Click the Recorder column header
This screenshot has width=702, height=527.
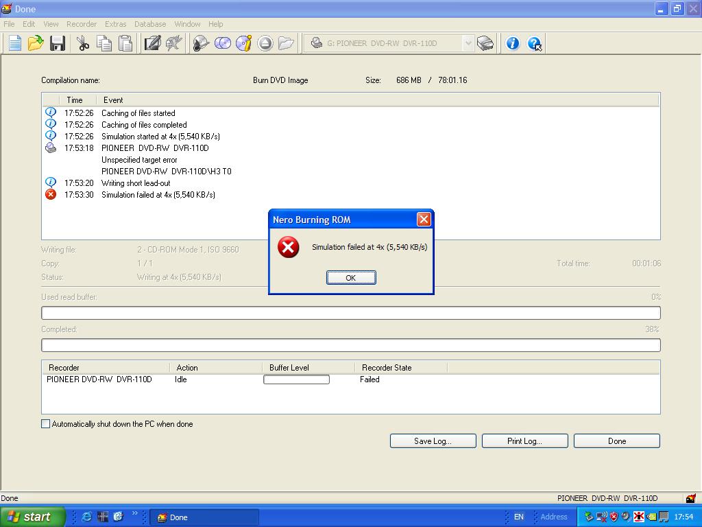[106, 368]
